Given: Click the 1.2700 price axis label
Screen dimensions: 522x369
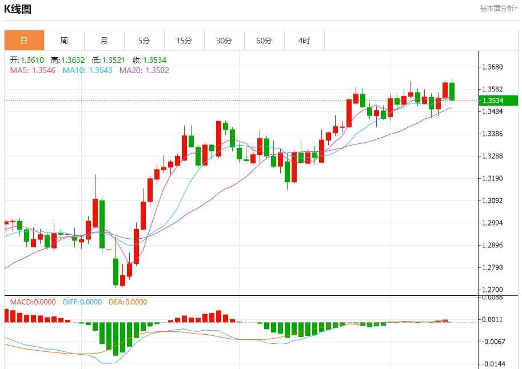Looking at the screenshot, I should tap(492, 290).
